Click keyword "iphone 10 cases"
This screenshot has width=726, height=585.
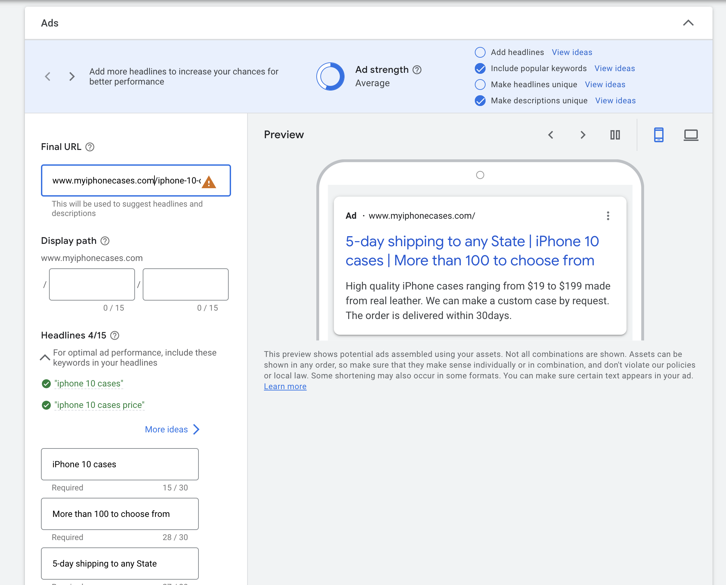[89, 383]
